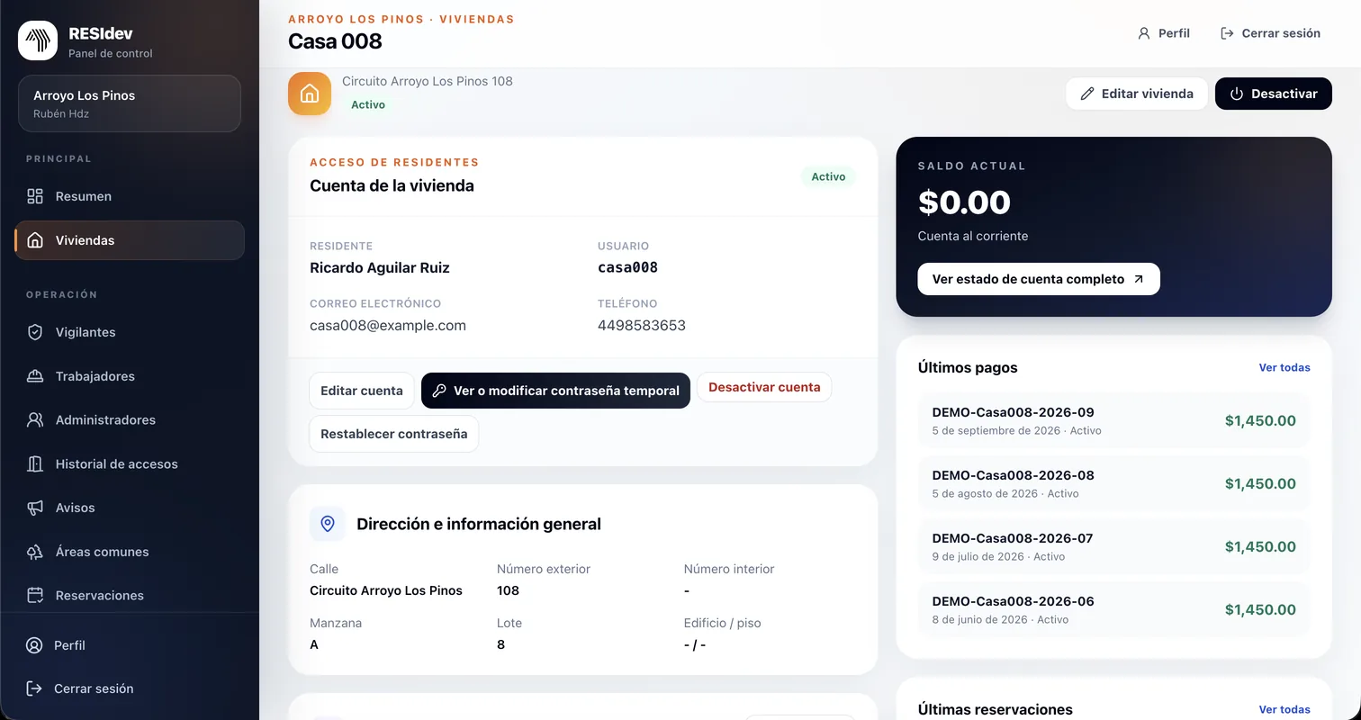Click the username casa008
The width and height of the screenshot is (1361, 720).
(x=627, y=267)
